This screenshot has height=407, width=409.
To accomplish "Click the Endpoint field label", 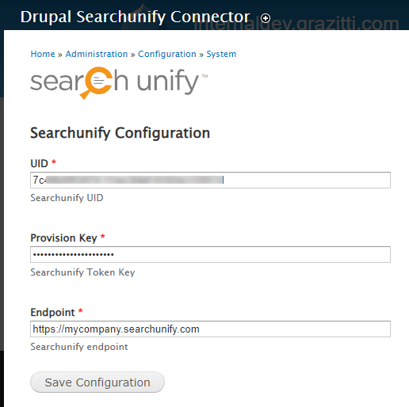I will point(52,312).
